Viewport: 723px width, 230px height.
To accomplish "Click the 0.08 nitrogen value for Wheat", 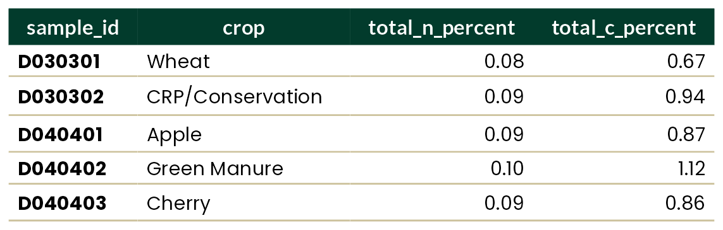I will pos(504,61).
